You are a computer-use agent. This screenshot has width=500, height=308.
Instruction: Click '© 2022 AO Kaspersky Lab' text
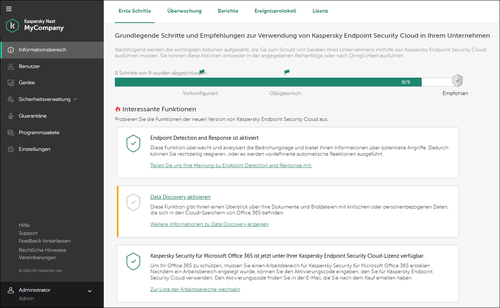tap(40, 271)
